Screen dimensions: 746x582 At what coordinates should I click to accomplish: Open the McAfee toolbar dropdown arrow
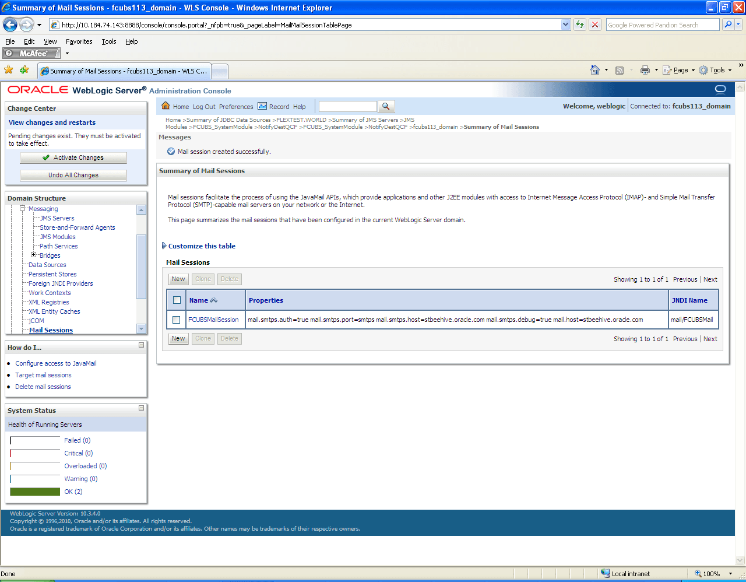click(67, 54)
